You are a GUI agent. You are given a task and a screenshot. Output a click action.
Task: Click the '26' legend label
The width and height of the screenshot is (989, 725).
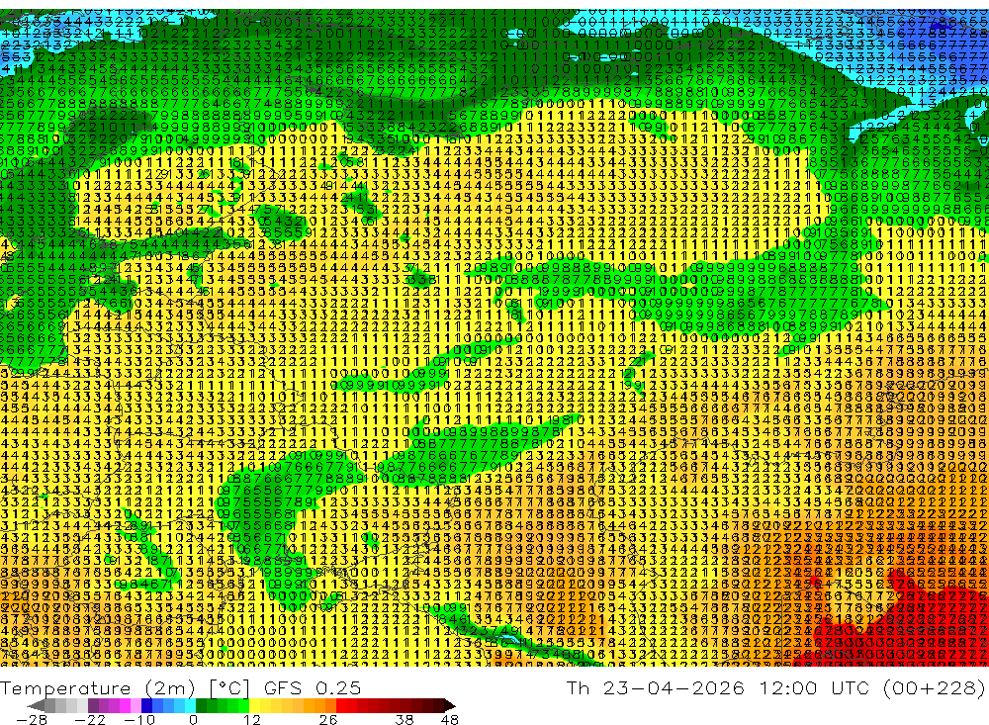328,719
